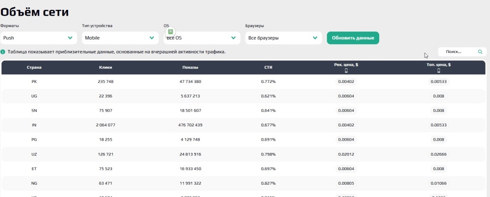The image size is (490, 197).
Task: Sort table by Показы column header
Action: click(x=190, y=67)
